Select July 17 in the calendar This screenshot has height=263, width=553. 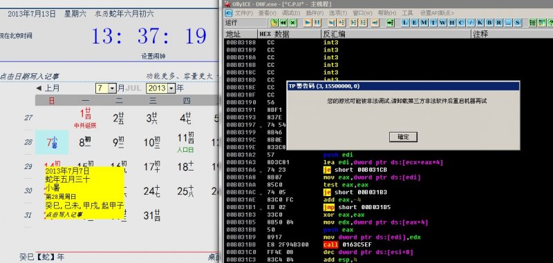click(152, 166)
